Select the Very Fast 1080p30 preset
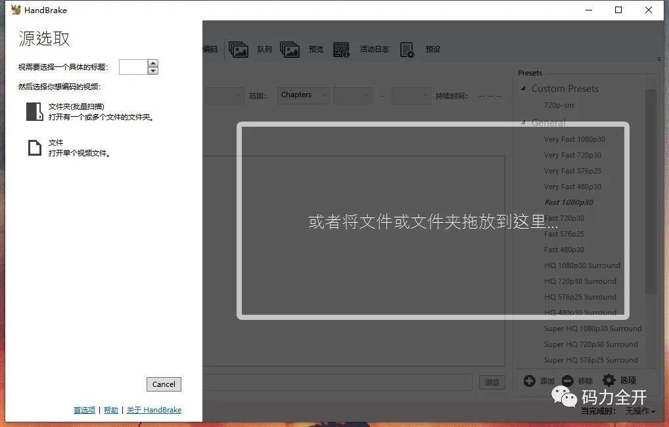 pyautogui.click(x=575, y=139)
